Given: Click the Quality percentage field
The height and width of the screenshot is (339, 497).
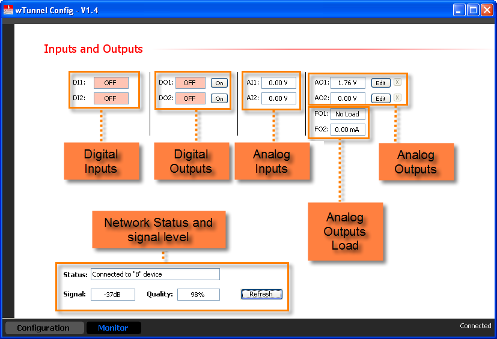Looking at the screenshot, I should pyautogui.click(x=198, y=295).
